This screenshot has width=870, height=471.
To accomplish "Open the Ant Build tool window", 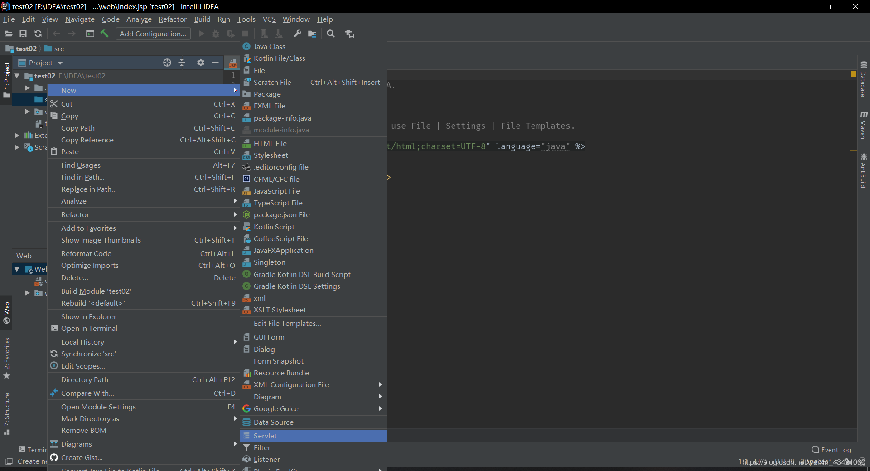I will 864,170.
